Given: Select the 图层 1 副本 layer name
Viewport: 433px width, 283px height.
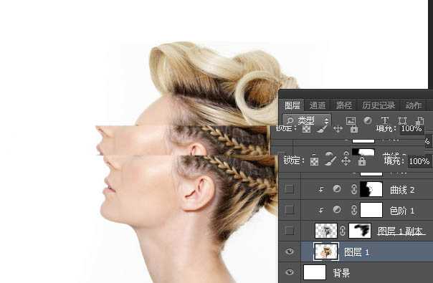Looking at the screenshot, I should 400,231.
